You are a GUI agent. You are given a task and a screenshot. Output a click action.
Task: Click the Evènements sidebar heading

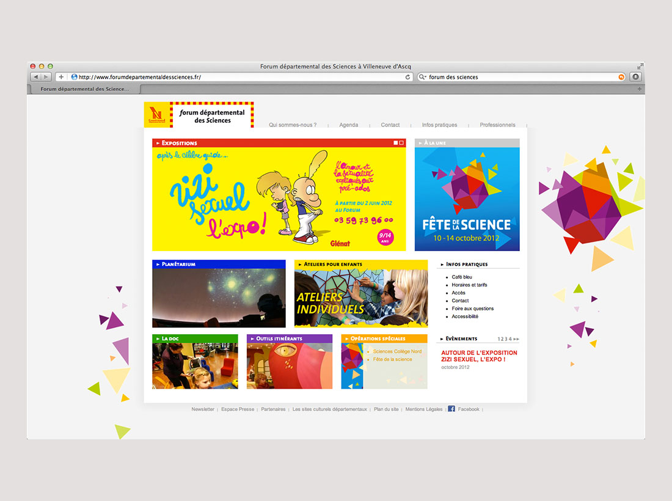461,338
